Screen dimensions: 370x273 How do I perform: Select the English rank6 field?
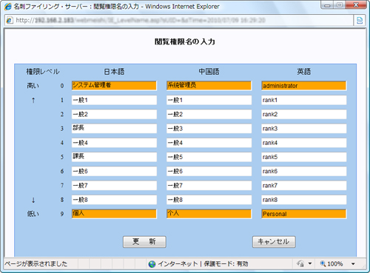click(304, 171)
